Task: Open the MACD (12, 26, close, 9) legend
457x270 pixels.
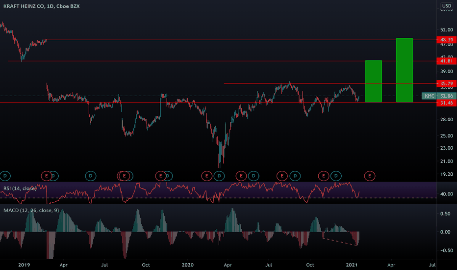Action: point(31,210)
